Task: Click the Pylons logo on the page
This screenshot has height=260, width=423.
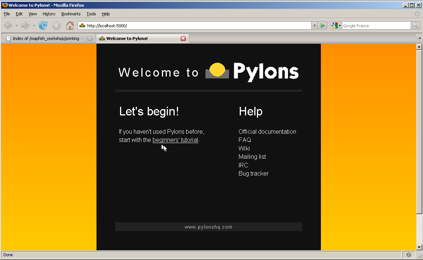Action: click(252, 71)
